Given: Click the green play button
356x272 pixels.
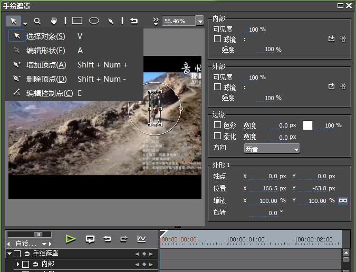Looking at the screenshot, I should [x=71, y=239].
